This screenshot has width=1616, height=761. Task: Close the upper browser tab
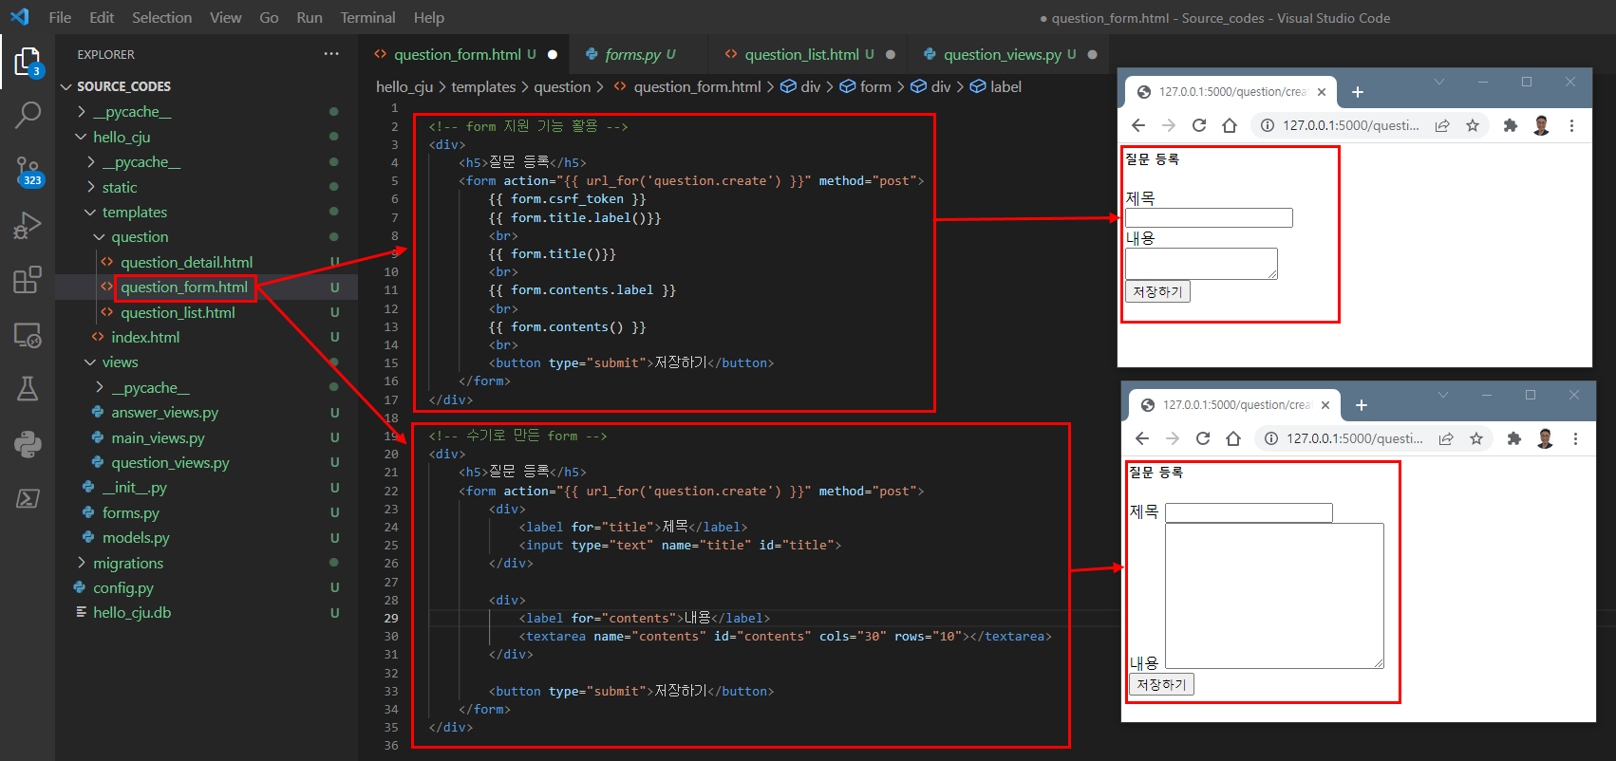tap(1322, 92)
